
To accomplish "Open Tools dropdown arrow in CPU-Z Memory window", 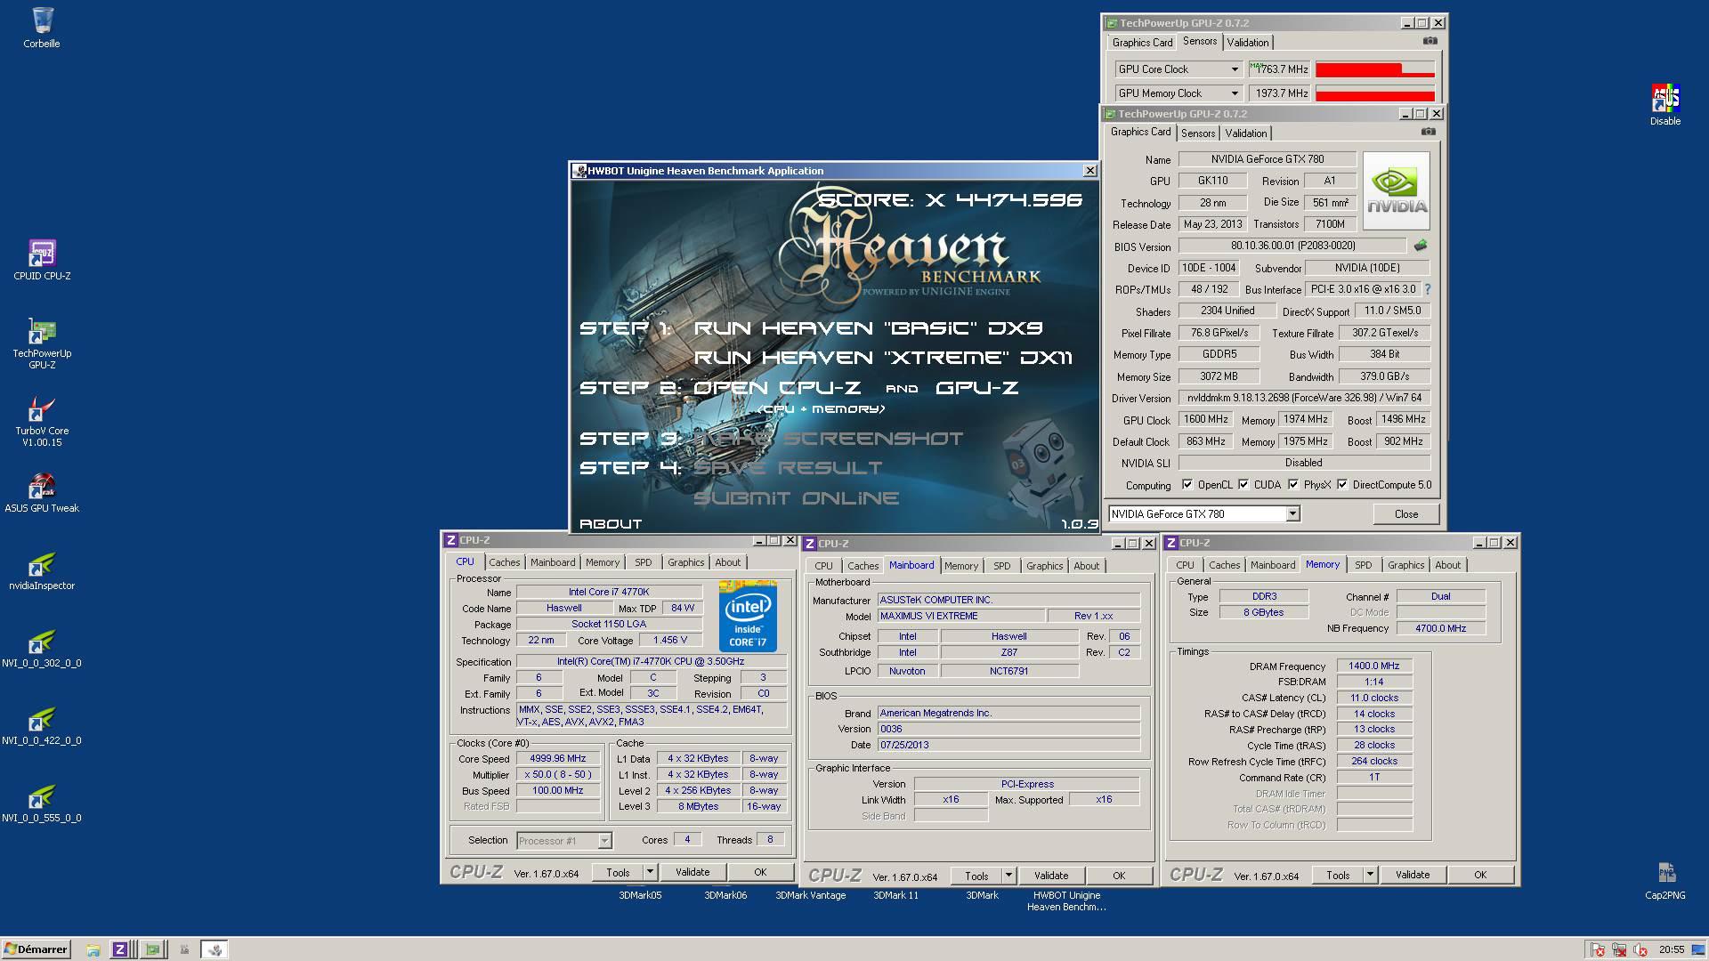I will (1370, 875).
